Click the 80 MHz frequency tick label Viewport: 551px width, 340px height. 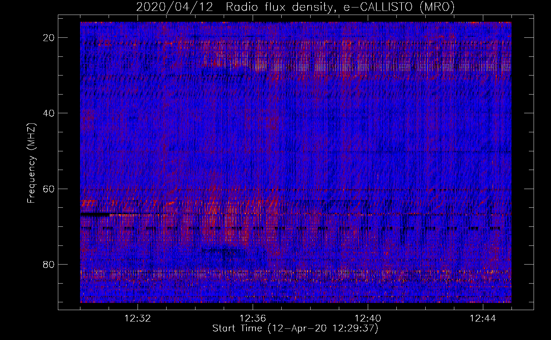click(x=49, y=264)
